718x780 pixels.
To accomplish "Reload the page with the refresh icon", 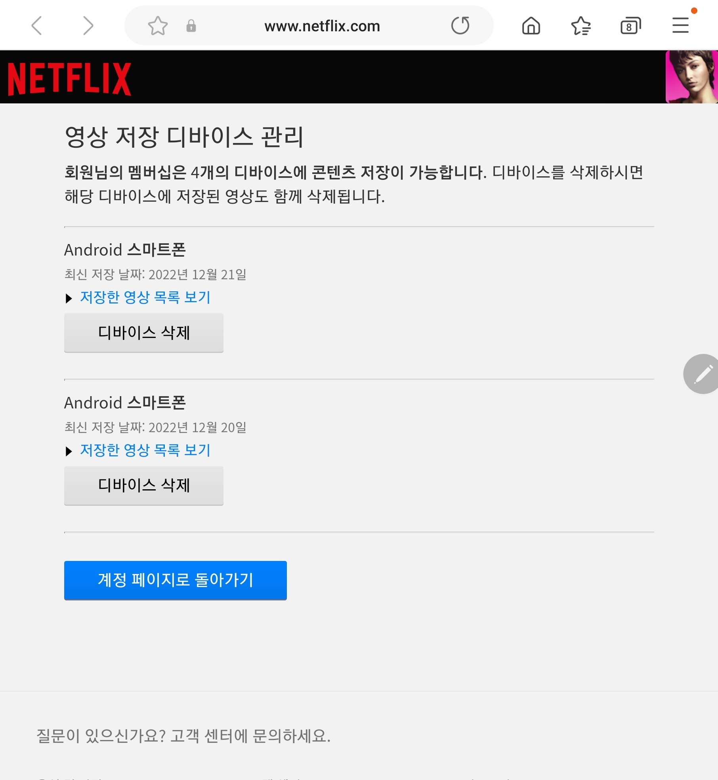I will (460, 25).
